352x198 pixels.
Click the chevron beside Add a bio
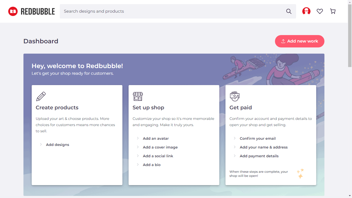click(138, 164)
